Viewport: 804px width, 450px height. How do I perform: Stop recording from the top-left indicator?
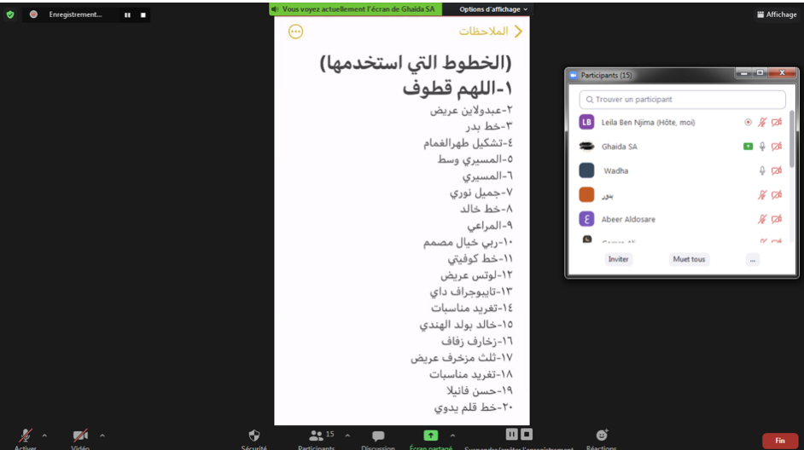point(143,14)
